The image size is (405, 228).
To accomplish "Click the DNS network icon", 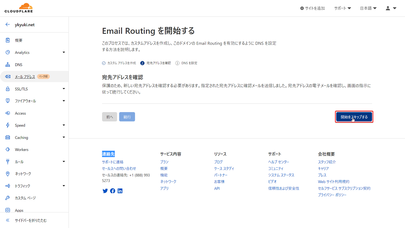I will (x=8, y=65).
